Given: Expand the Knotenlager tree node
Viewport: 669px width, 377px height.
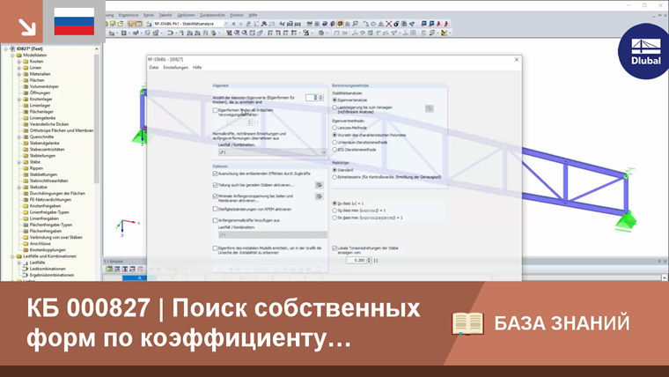Looking at the screenshot, I should click(18, 99).
